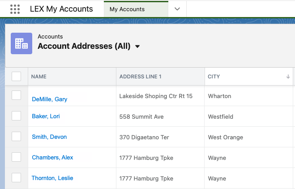Sort by the Name column header
Image resolution: width=295 pixels, height=189 pixels.
coord(39,77)
